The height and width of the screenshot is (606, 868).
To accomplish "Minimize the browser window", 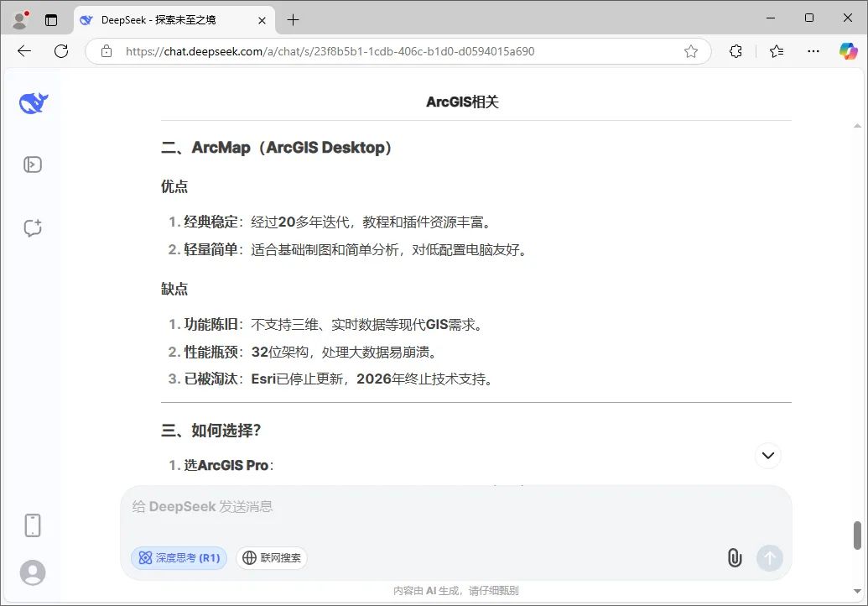I will pyautogui.click(x=770, y=18).
